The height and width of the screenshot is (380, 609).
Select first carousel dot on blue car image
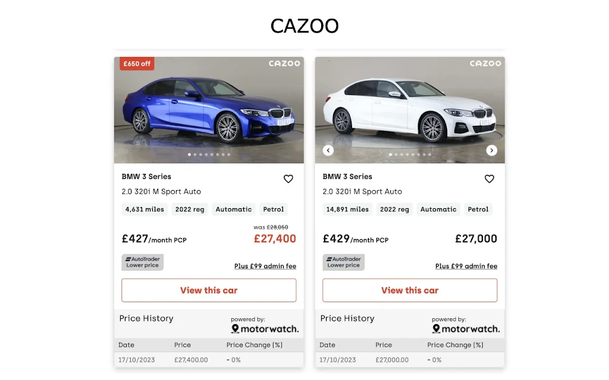coord(189,155)
